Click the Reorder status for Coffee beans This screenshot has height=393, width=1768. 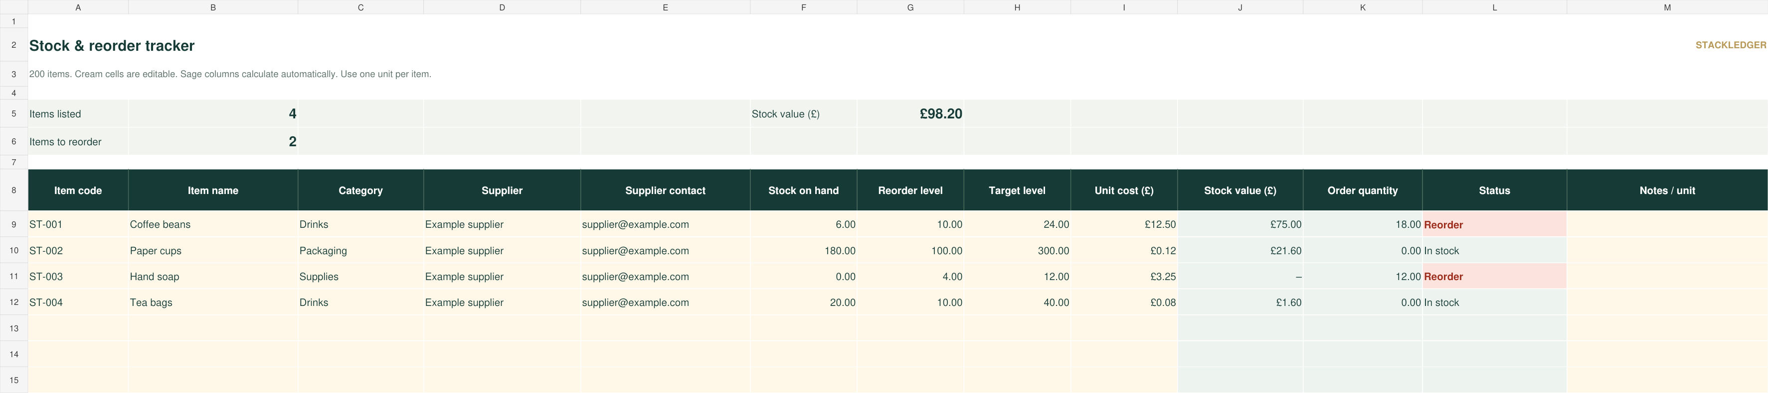tap(1494, 224)
